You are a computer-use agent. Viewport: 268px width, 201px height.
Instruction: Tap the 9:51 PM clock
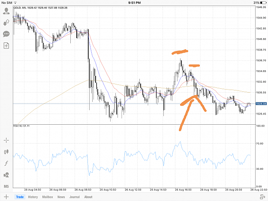pyautogui.click(x=134, y=3)
